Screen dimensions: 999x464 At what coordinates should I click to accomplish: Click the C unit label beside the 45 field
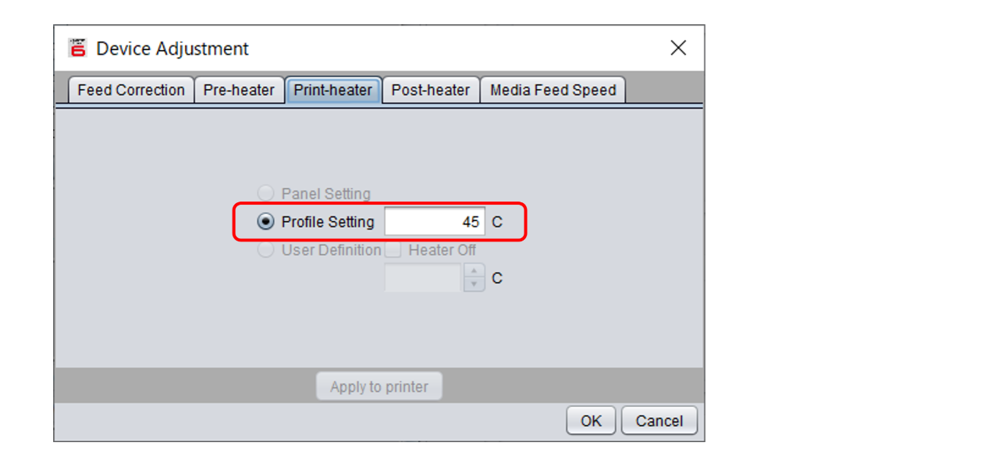point(497,223)
